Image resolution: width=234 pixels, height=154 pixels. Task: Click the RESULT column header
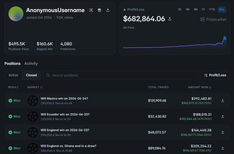(x=13, y=87)
